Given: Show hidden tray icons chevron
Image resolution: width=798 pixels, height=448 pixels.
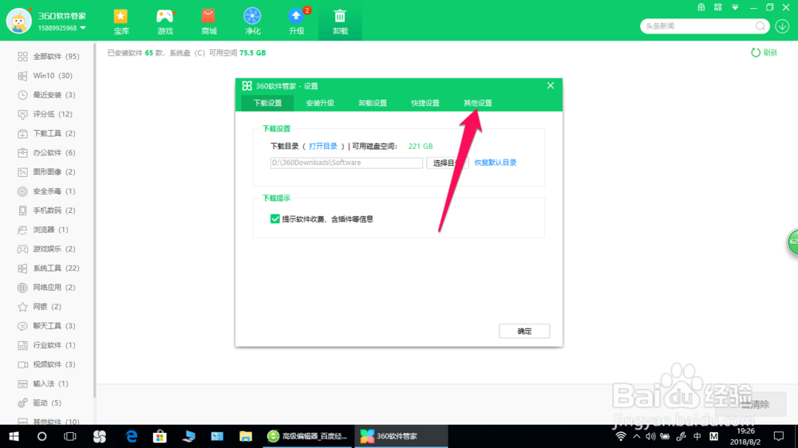Looking at the screenshot, I should (x=637, y=436).
